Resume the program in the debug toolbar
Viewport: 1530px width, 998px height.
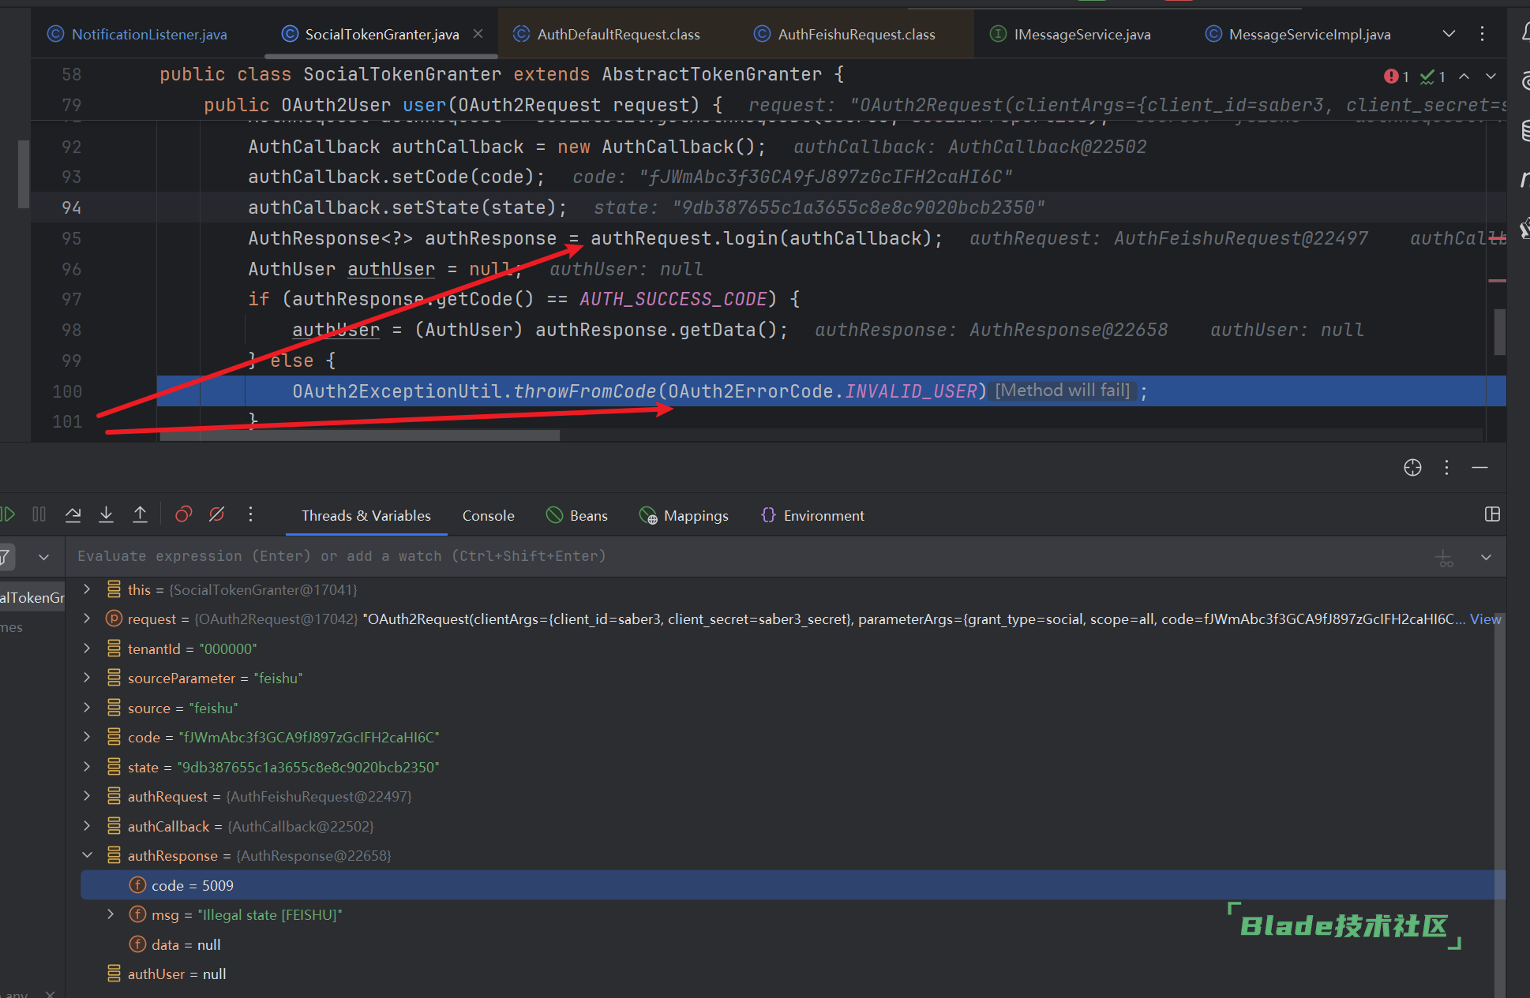point(8,514)
